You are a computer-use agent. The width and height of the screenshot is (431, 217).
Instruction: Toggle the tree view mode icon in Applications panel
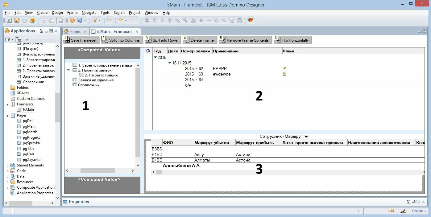click(x=19, y=39)
